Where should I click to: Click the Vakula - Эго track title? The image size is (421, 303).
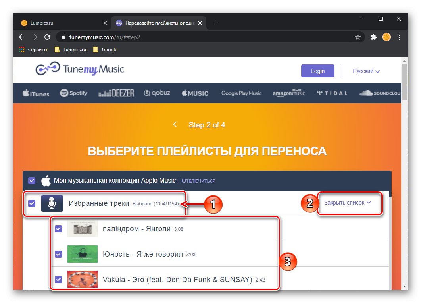coord(177,280)
